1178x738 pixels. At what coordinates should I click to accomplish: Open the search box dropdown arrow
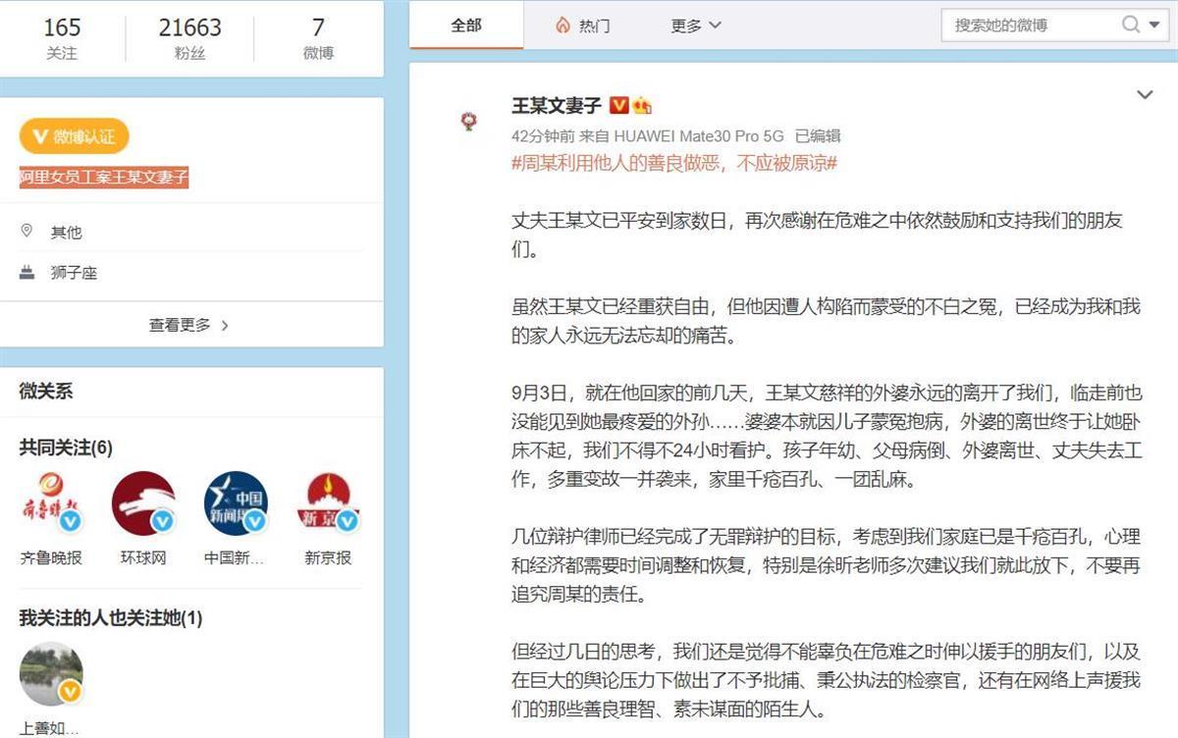coord(1154,25)
